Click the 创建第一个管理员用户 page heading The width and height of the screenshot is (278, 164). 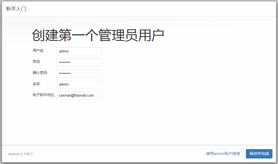pyautogui.click(x=98, y=35)
